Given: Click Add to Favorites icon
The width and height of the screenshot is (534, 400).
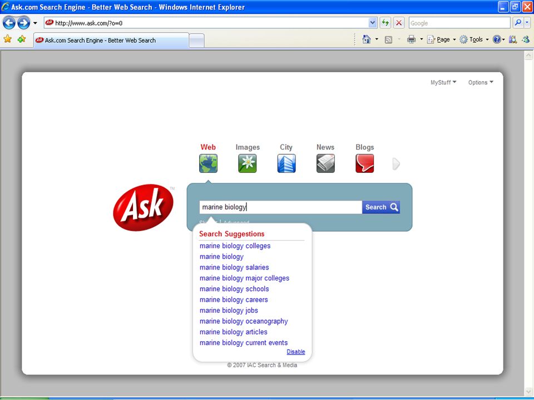Looking at the screenshot, I should 22,39.
